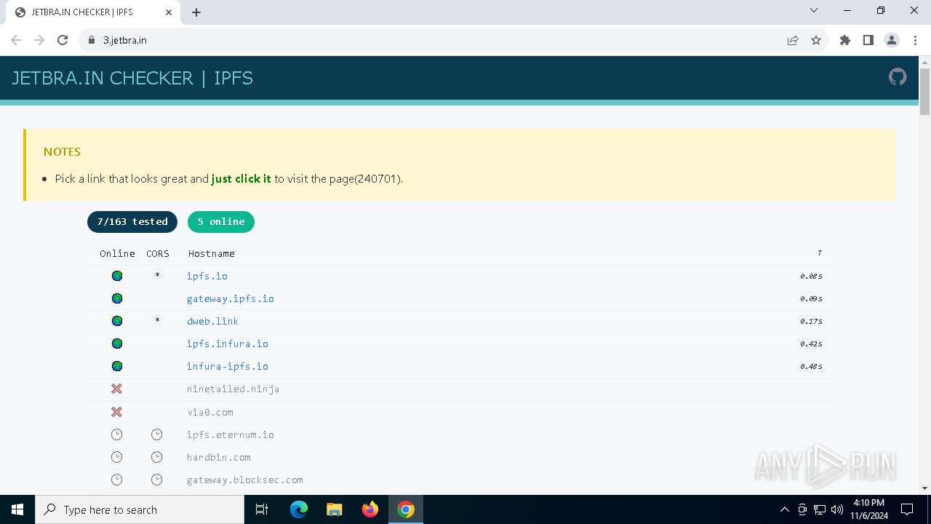Open Task View in the taskbar
Viewport: 931px width, 524px height.
[x=262, y=509]
